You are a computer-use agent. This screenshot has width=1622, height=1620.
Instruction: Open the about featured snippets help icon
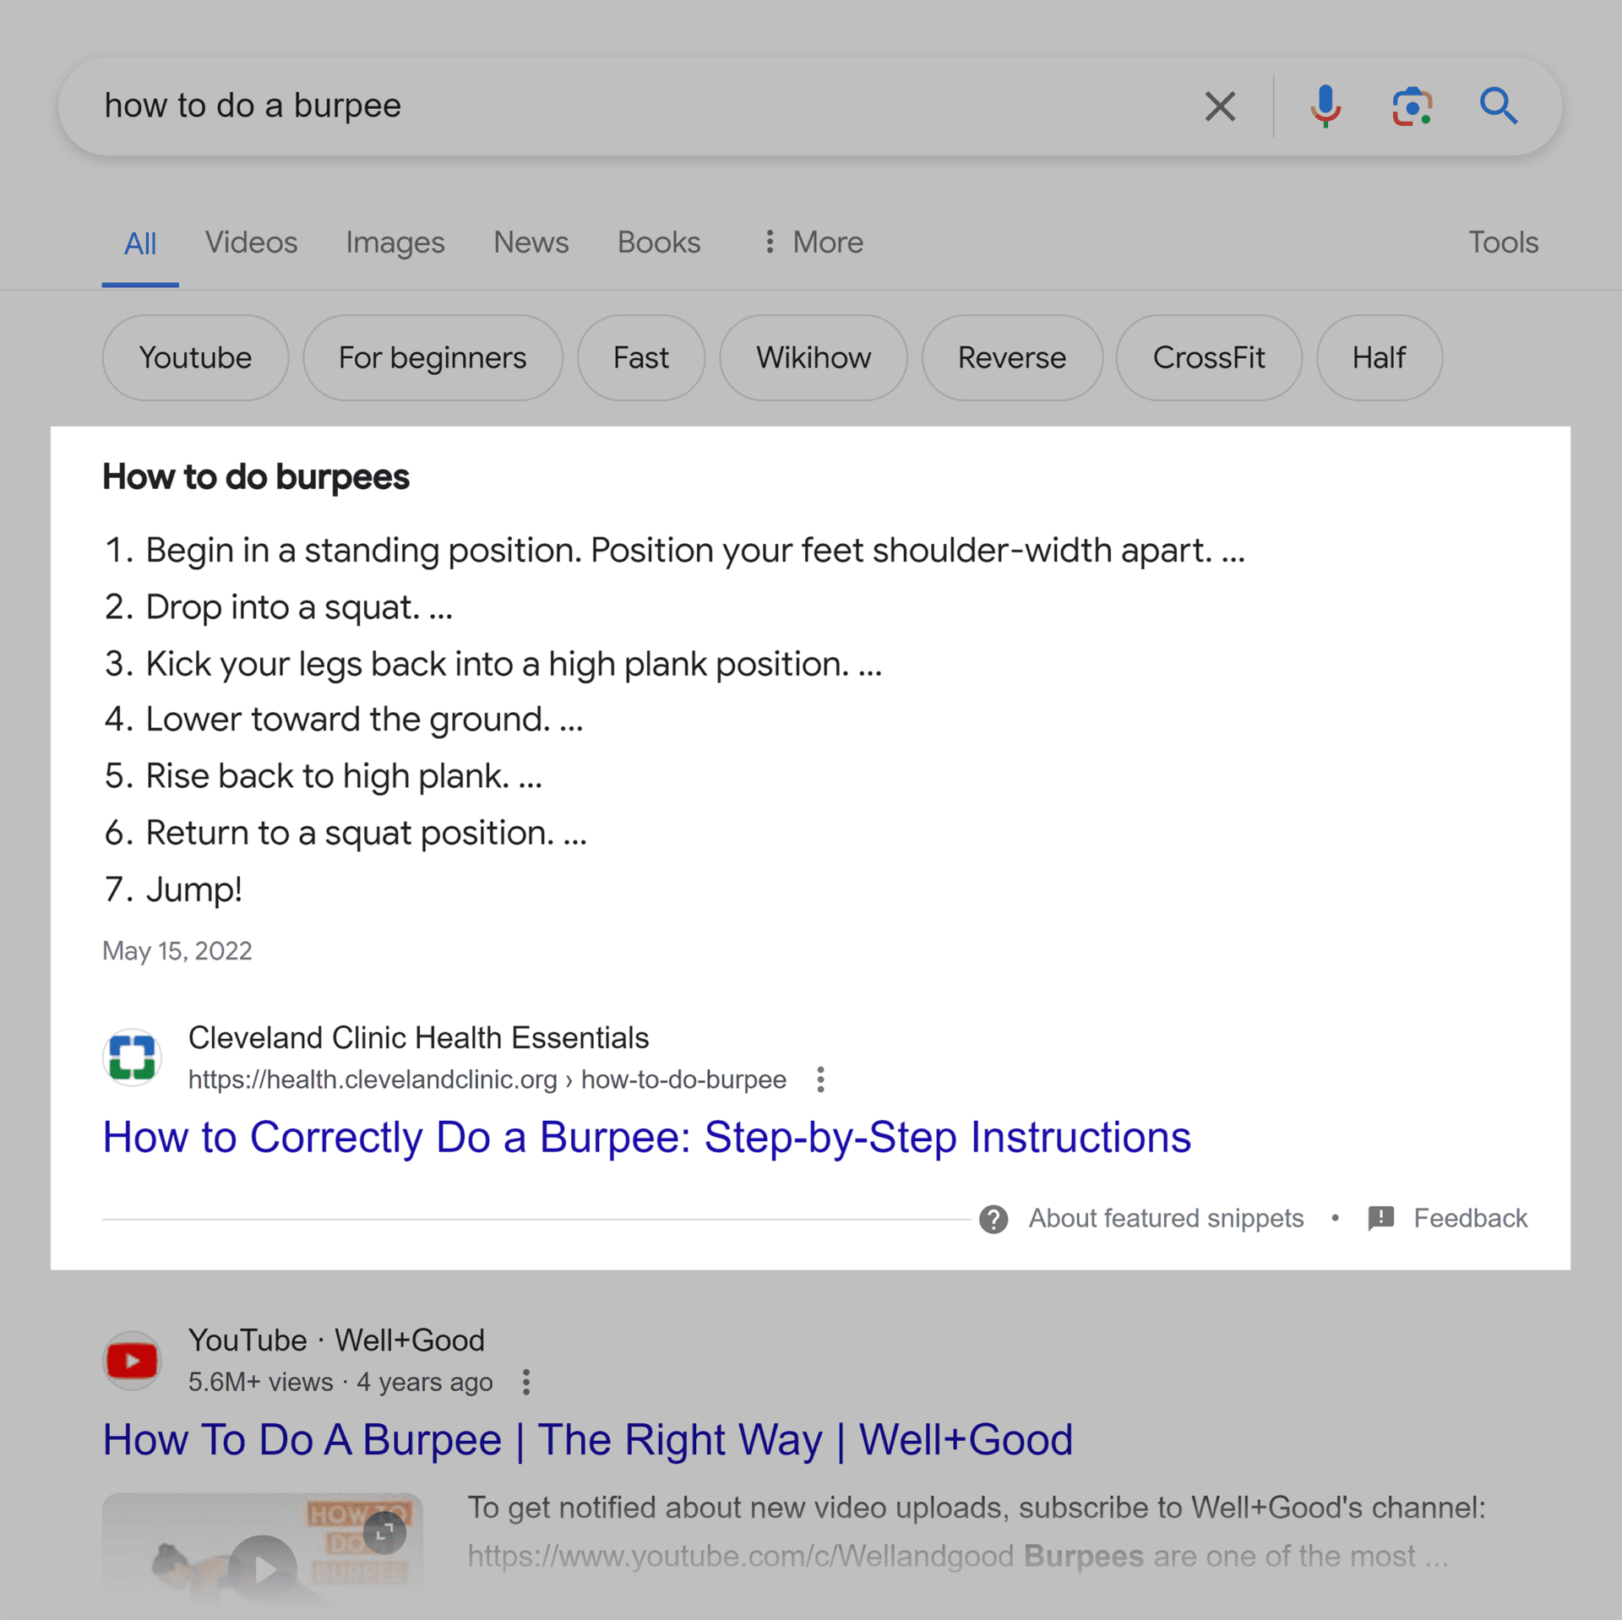click(993, 1218)
